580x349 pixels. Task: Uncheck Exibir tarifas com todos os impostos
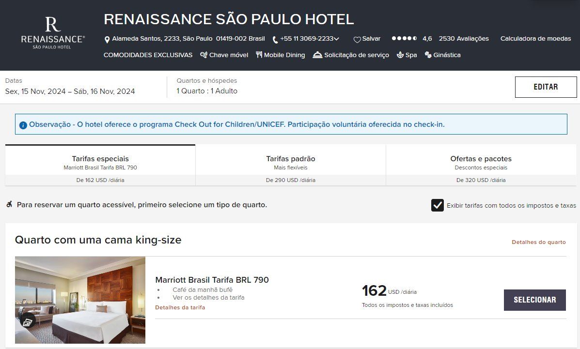click(438, 205)
